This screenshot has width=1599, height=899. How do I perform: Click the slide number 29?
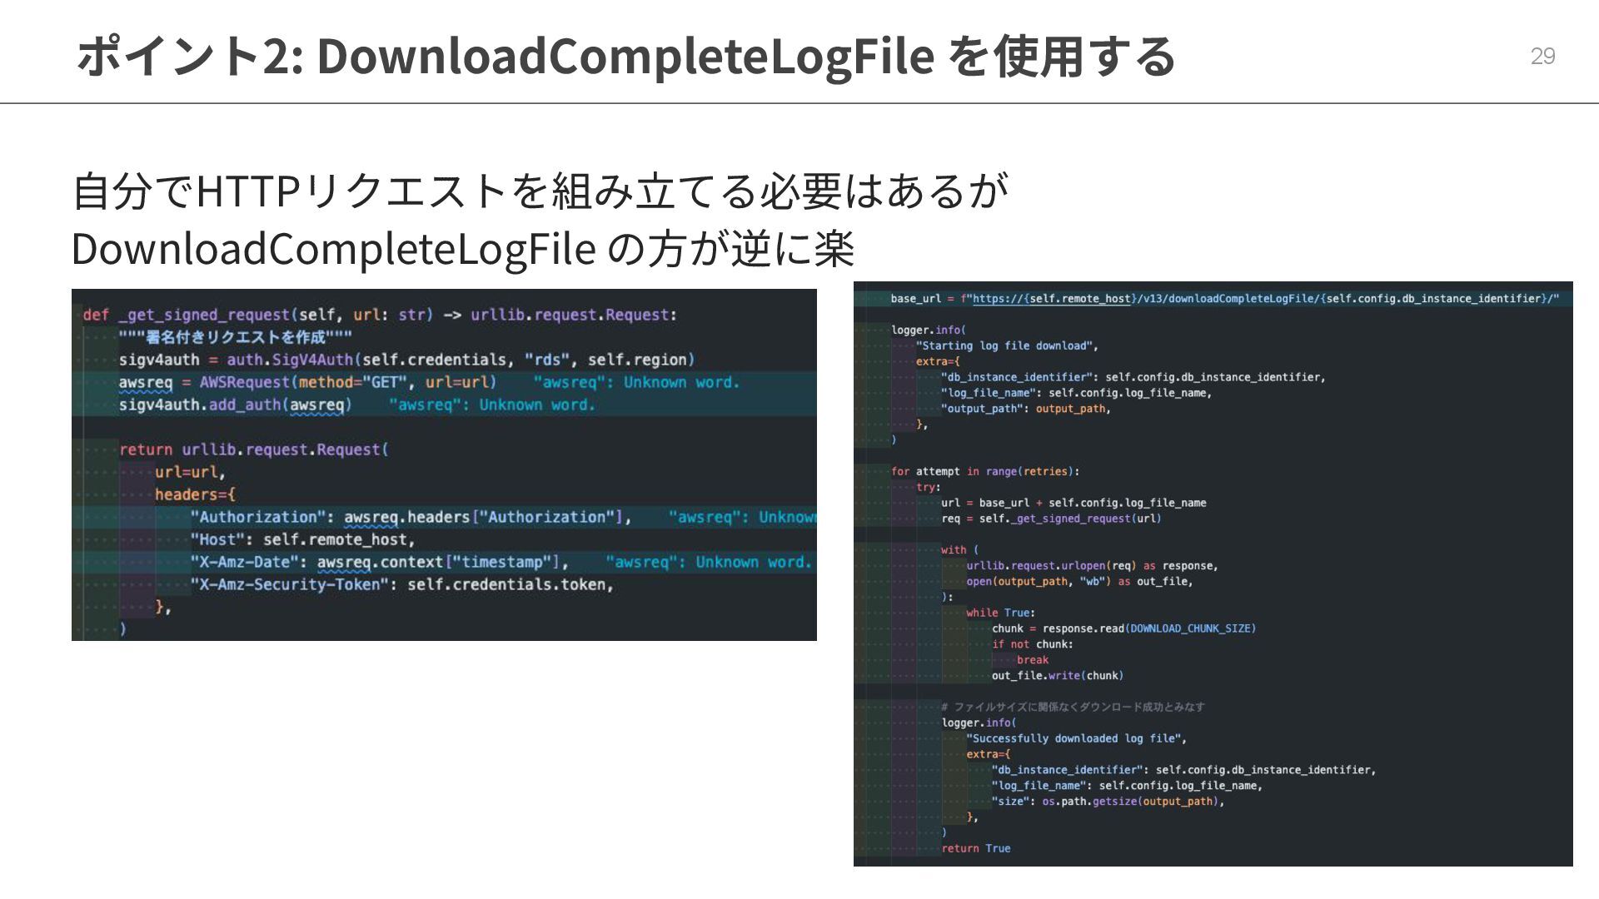tap(1542, 57)
